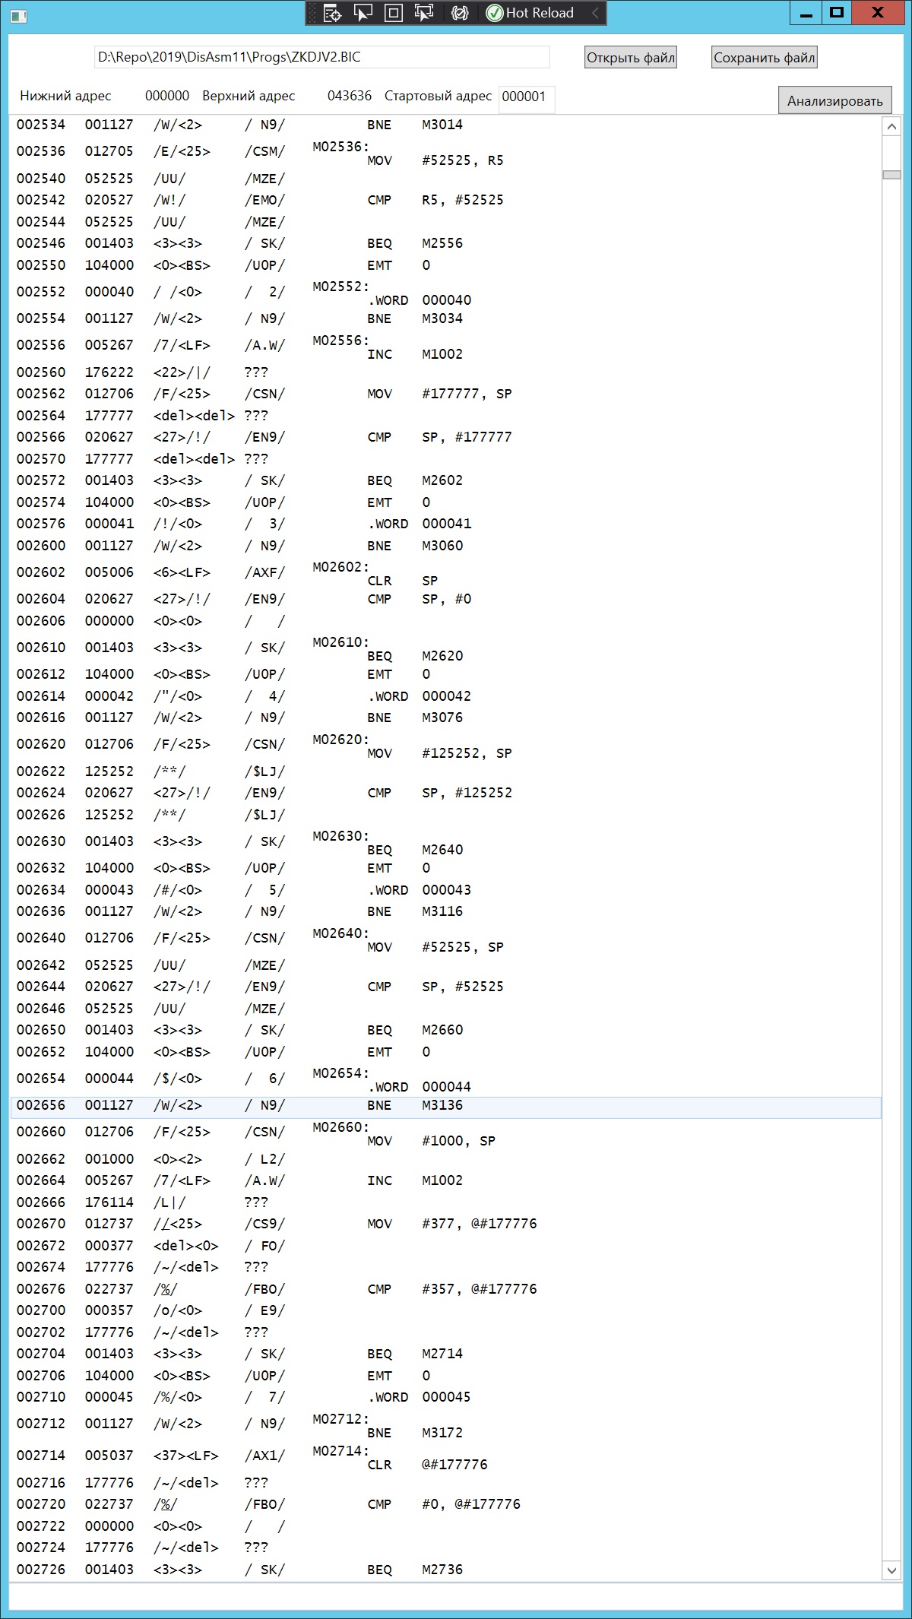Activate the Select Element cursor tool

tap(363, 13)
